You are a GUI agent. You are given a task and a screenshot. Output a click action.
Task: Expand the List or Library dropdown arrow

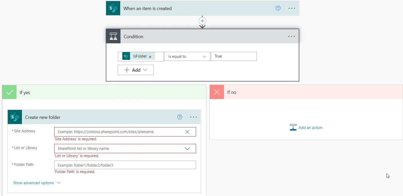pyautogui.click(x=187, y=149)
